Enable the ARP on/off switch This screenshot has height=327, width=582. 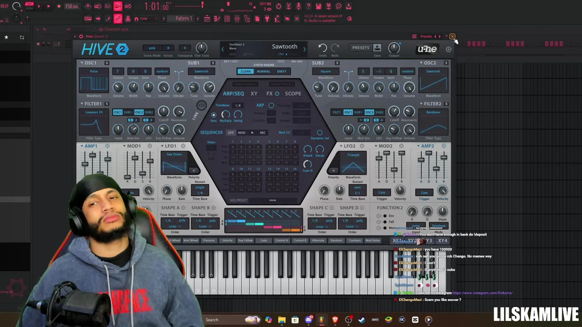(271, 105)
